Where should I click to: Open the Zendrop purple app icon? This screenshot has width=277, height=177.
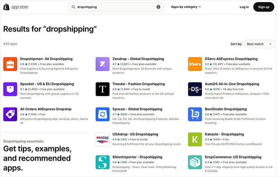point(102,64)
